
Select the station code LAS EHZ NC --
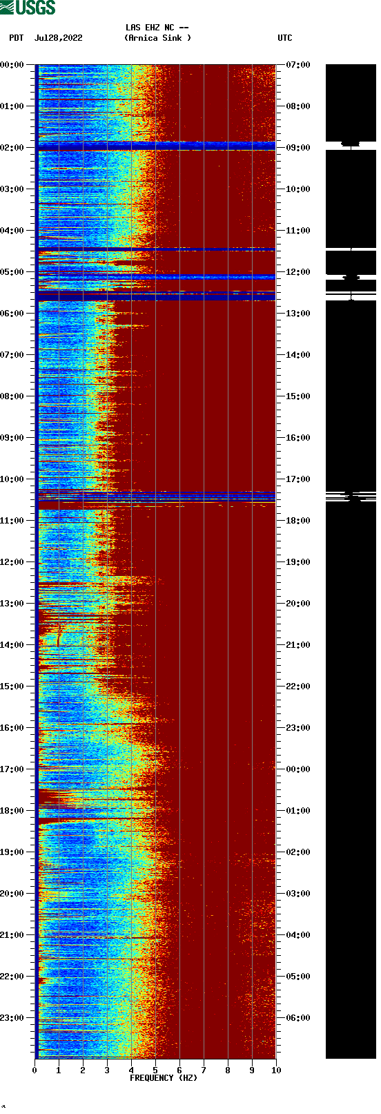click(157, 28)
